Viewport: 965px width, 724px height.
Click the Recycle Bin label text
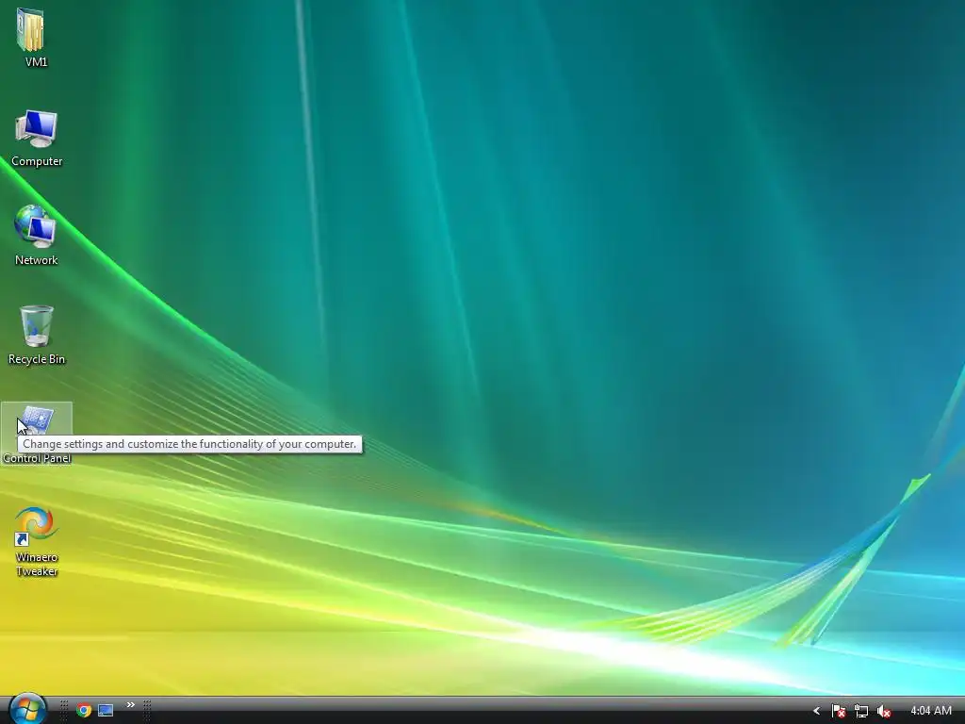pyautogui.click(x=37, y=359)
